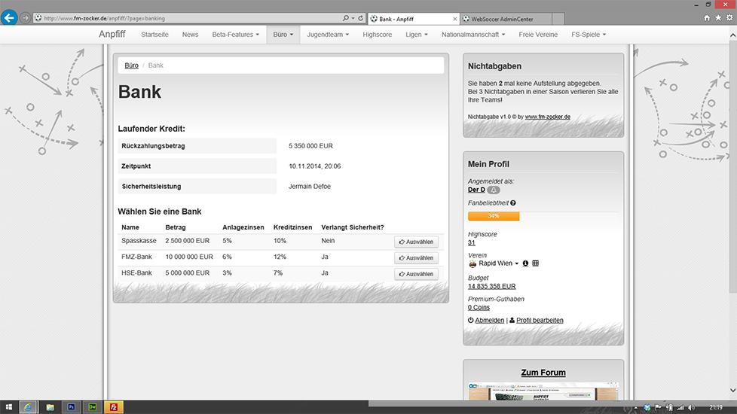Open FileZilla from the taskbar
The image size is (737, 414).
(113, 406)
